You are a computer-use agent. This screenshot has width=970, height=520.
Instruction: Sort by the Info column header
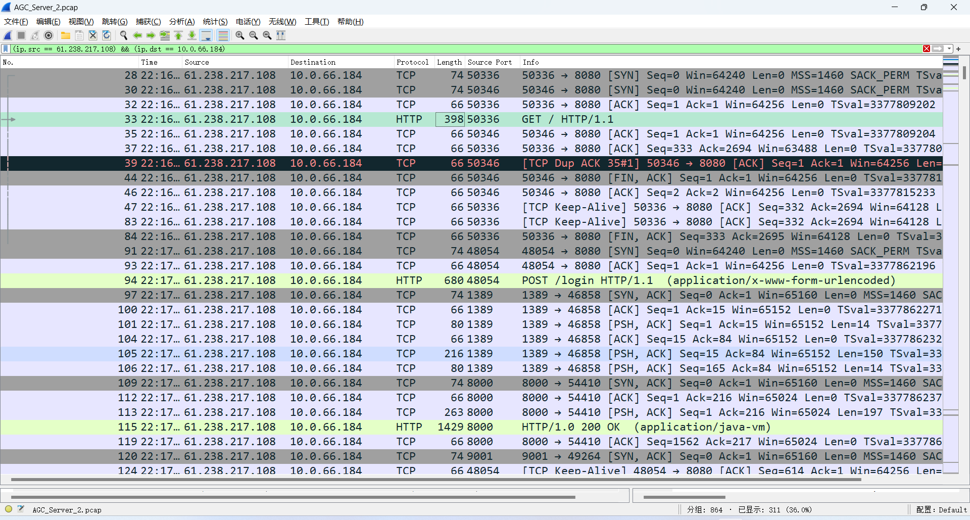click(732, 62)
